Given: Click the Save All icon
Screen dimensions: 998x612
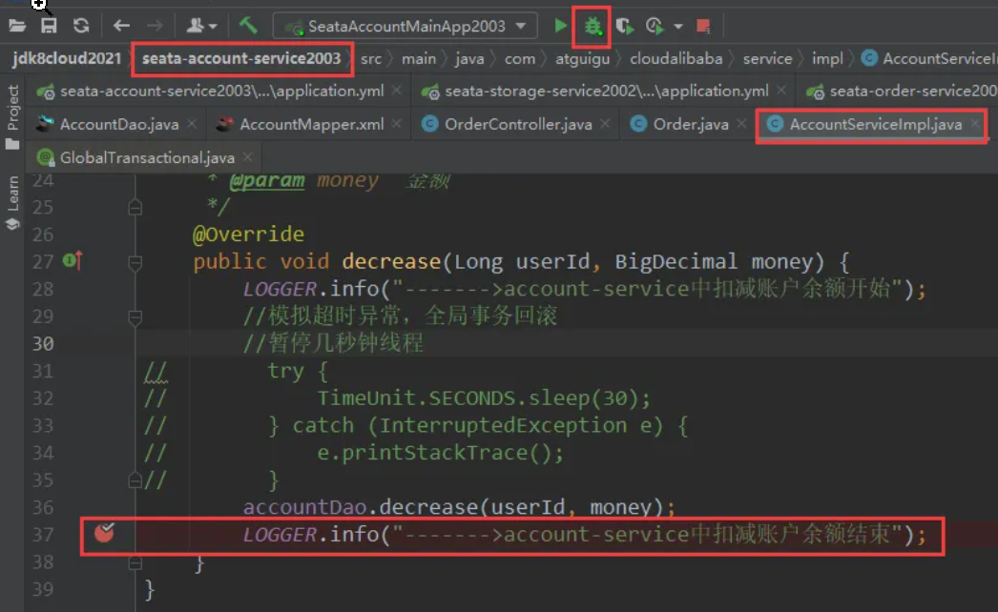Looking at the screenshot, I should (x=49, y=26).
